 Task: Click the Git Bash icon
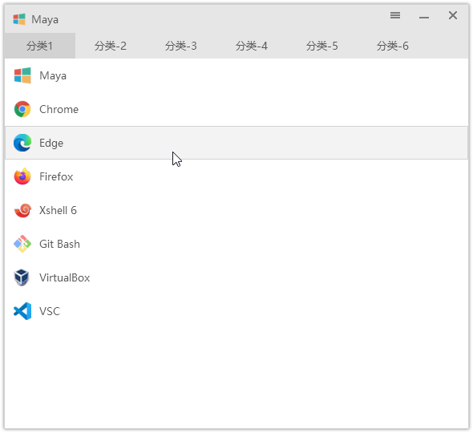22,244
